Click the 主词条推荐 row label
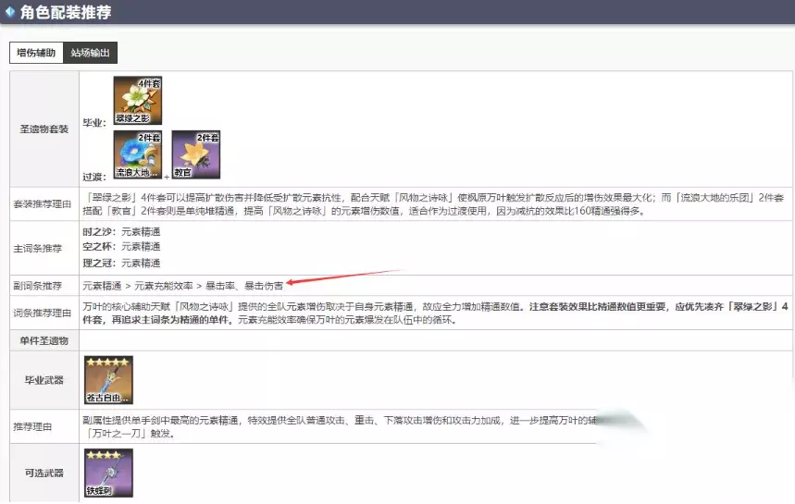 click(38, 249)
